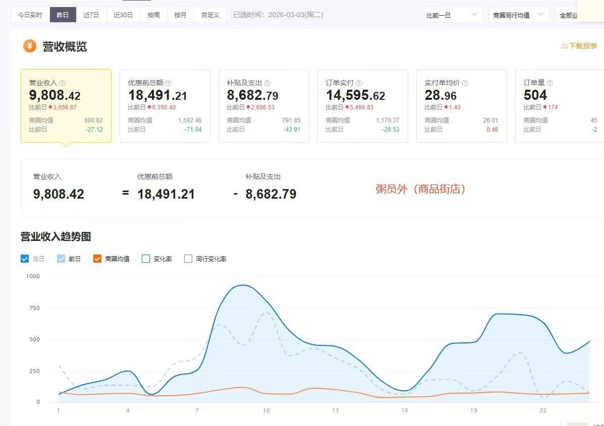Open the 比前一日 comparison dropdown
604x426 pixels.
click(x=452, y=15)
